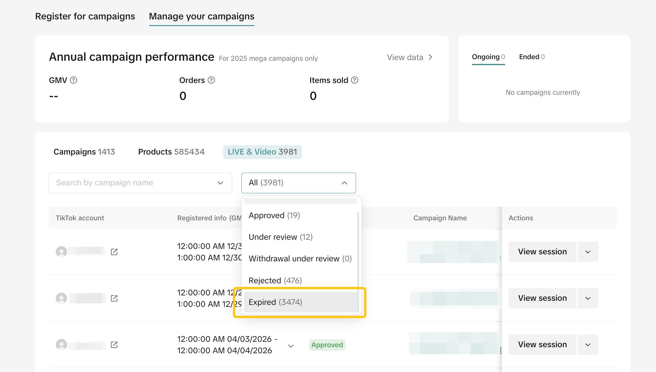Click the GMV help question-mark icon
Viewport: 656px width, 372px height.
click(74, 80)
